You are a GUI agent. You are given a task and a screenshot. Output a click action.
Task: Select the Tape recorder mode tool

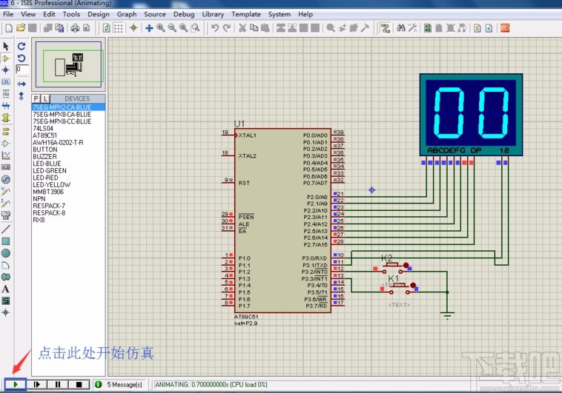point(6,167)
